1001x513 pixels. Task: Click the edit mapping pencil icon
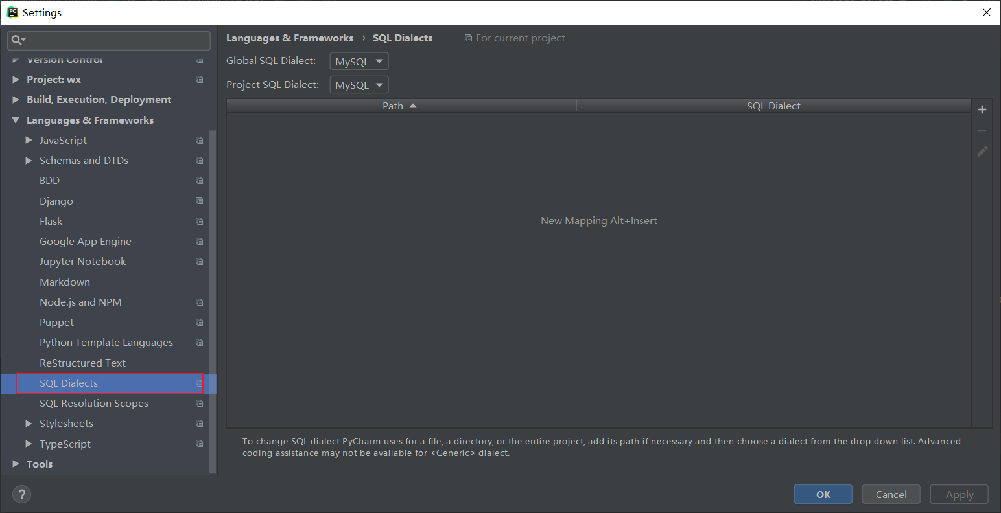(x=982, y=152)
